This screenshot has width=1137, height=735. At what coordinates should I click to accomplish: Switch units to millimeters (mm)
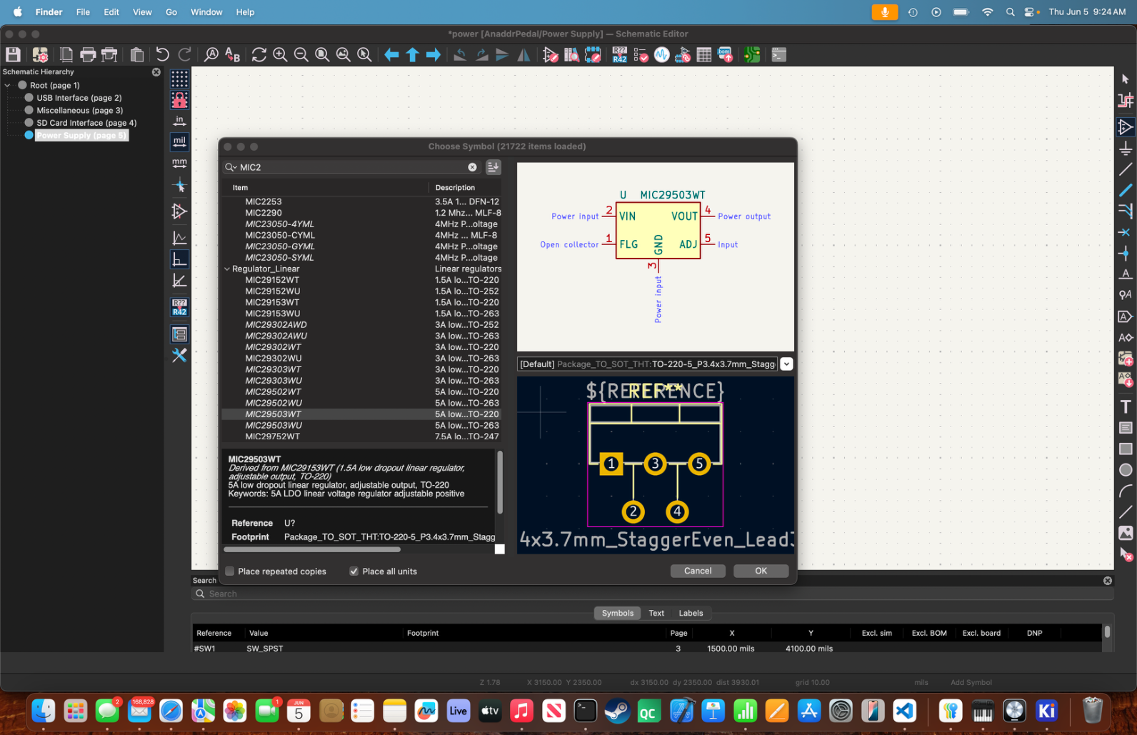pos(179,163)
